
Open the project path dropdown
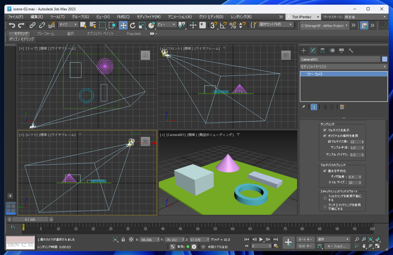point(325,25)
